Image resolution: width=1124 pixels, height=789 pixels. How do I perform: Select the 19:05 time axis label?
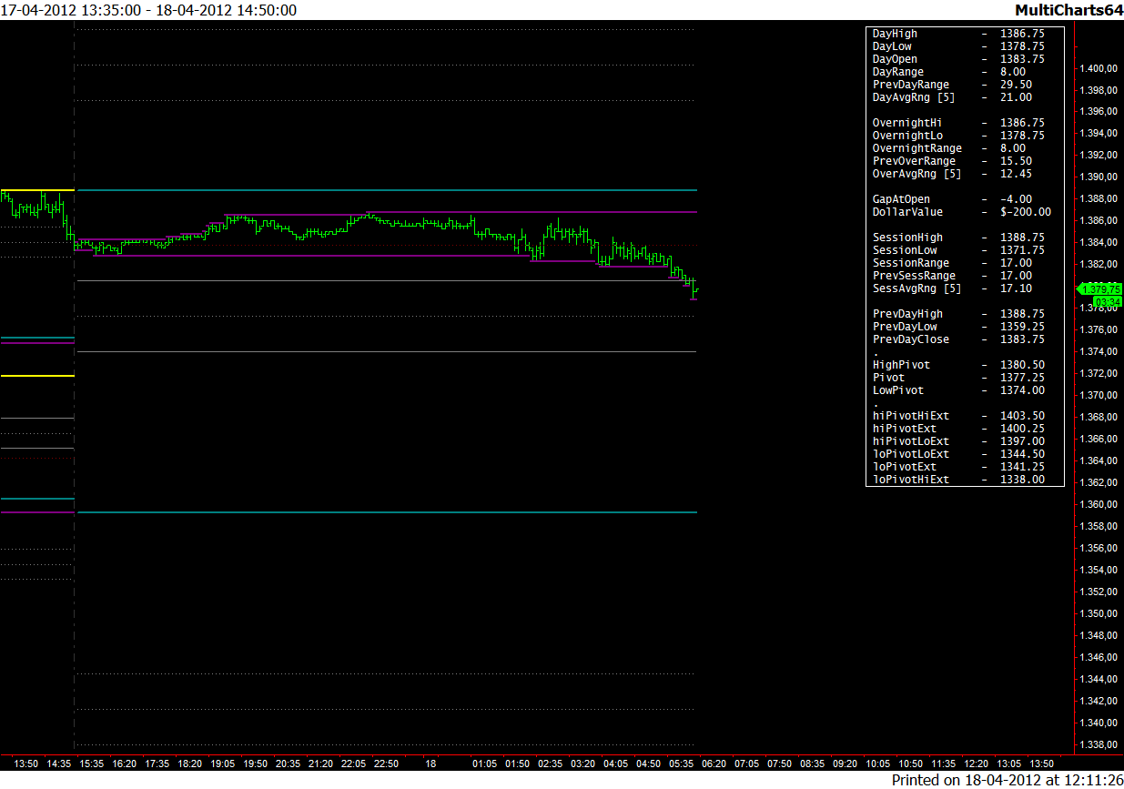[223, 764]
